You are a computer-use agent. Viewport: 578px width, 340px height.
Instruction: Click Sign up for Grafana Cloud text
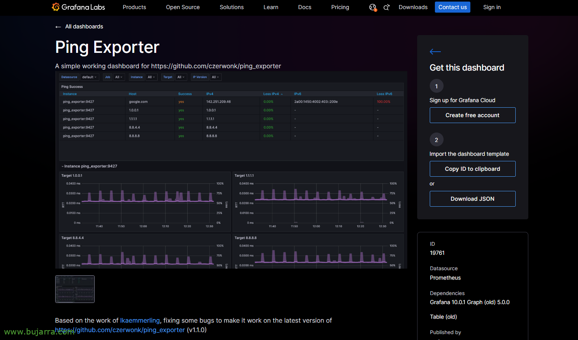462,100
